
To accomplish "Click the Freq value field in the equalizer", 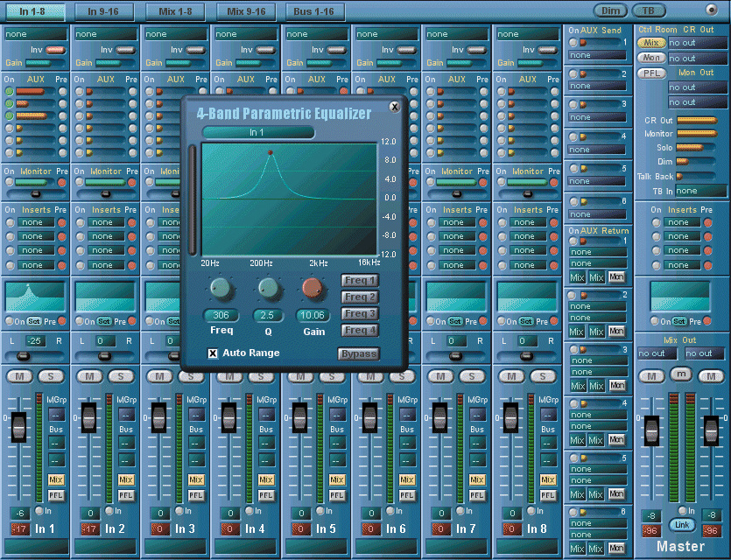I will point(221,316).
